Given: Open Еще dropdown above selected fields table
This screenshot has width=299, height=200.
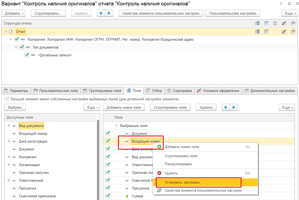Looking at the screenshot, I should click(x=287, y=107).
